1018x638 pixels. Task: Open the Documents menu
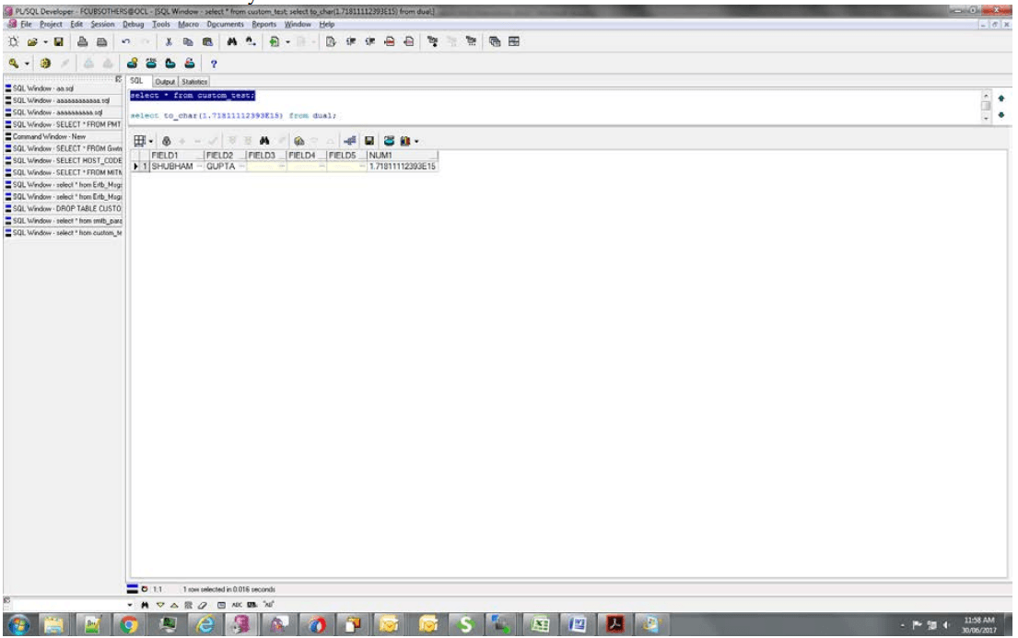tap(226, 25)
